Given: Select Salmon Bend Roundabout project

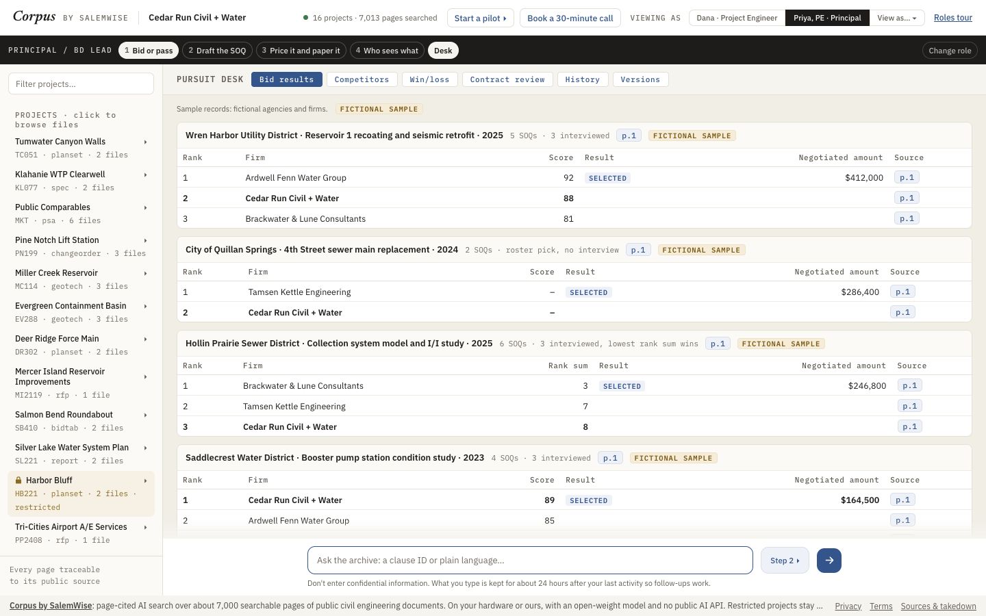Looking at the screenshot, I should 81,421.
